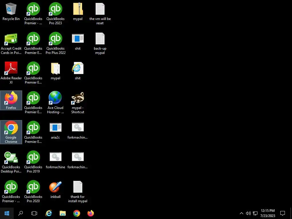Select QuickBooks Desktop Point of Sale shortcut
Screen dimensions: 292x219
(11, 162)
